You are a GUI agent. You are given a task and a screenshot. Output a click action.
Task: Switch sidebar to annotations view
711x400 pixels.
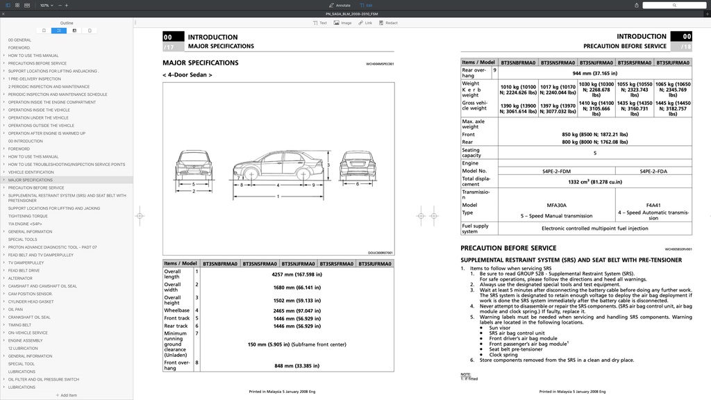(74, 30)
